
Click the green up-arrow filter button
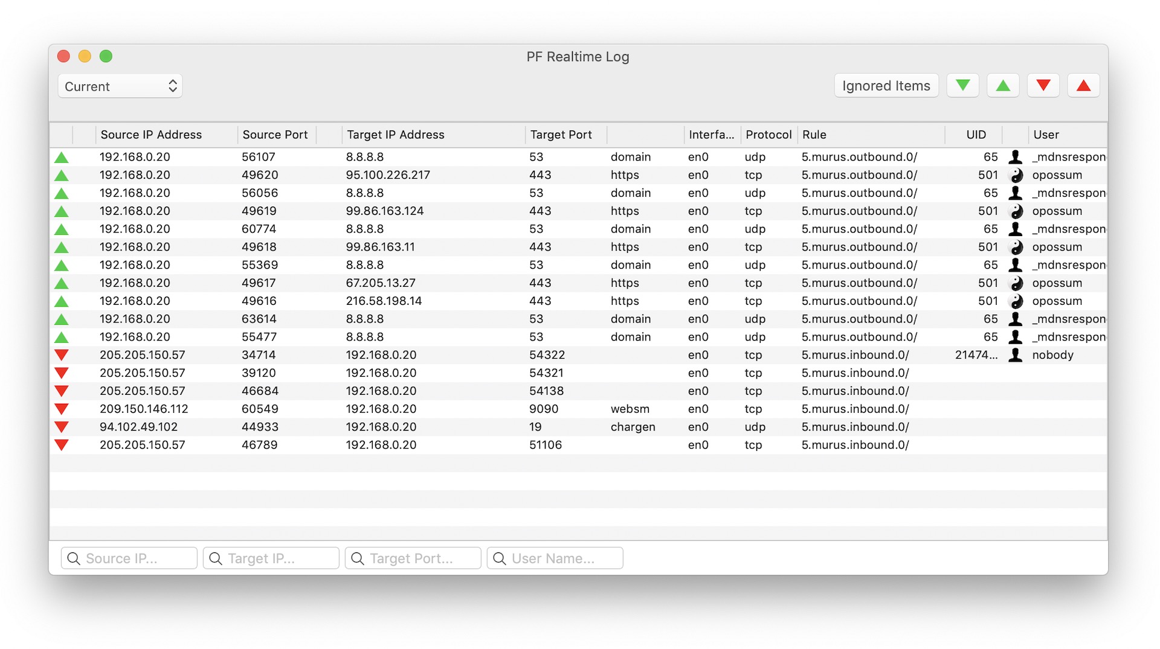click(1003, 86)
